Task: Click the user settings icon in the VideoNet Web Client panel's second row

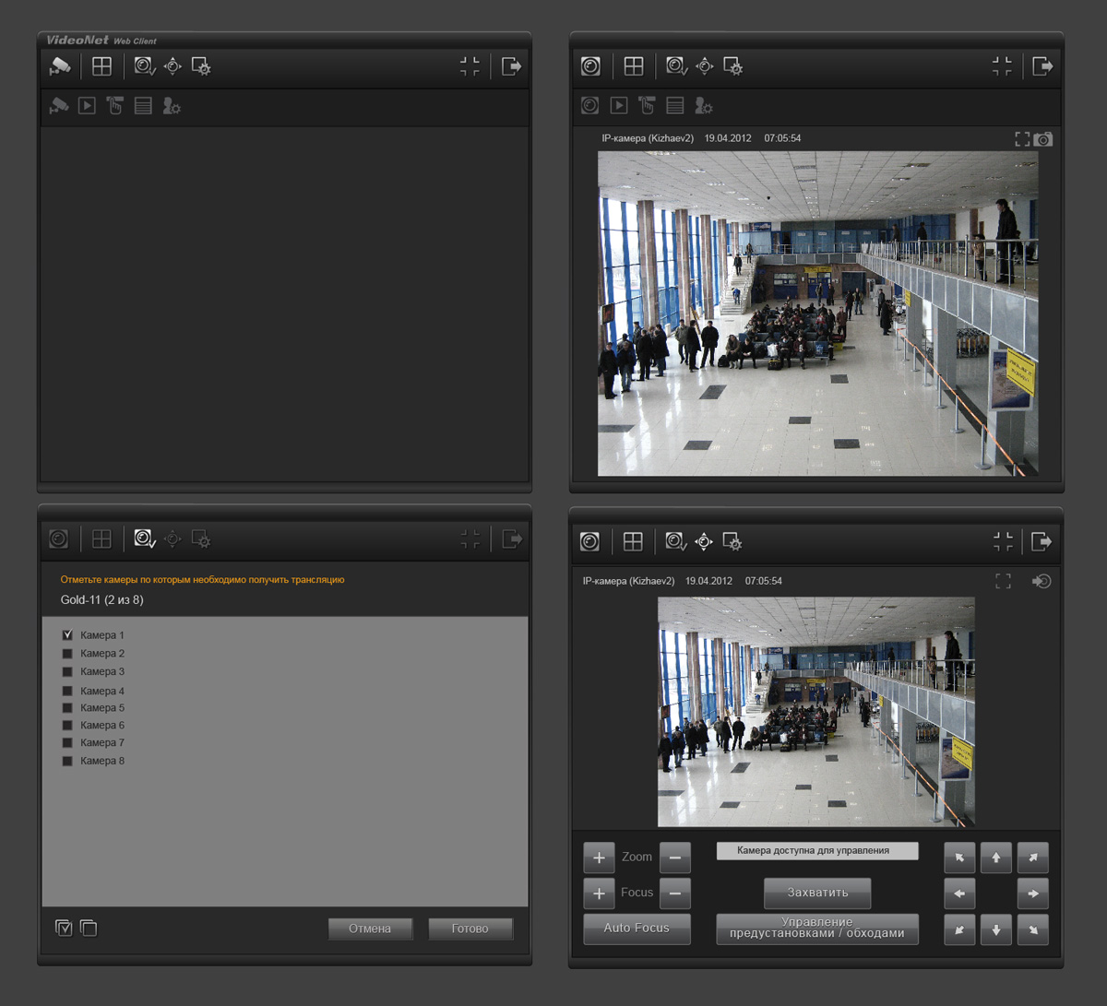Action: pyautogui.click(x=172, y=106)
